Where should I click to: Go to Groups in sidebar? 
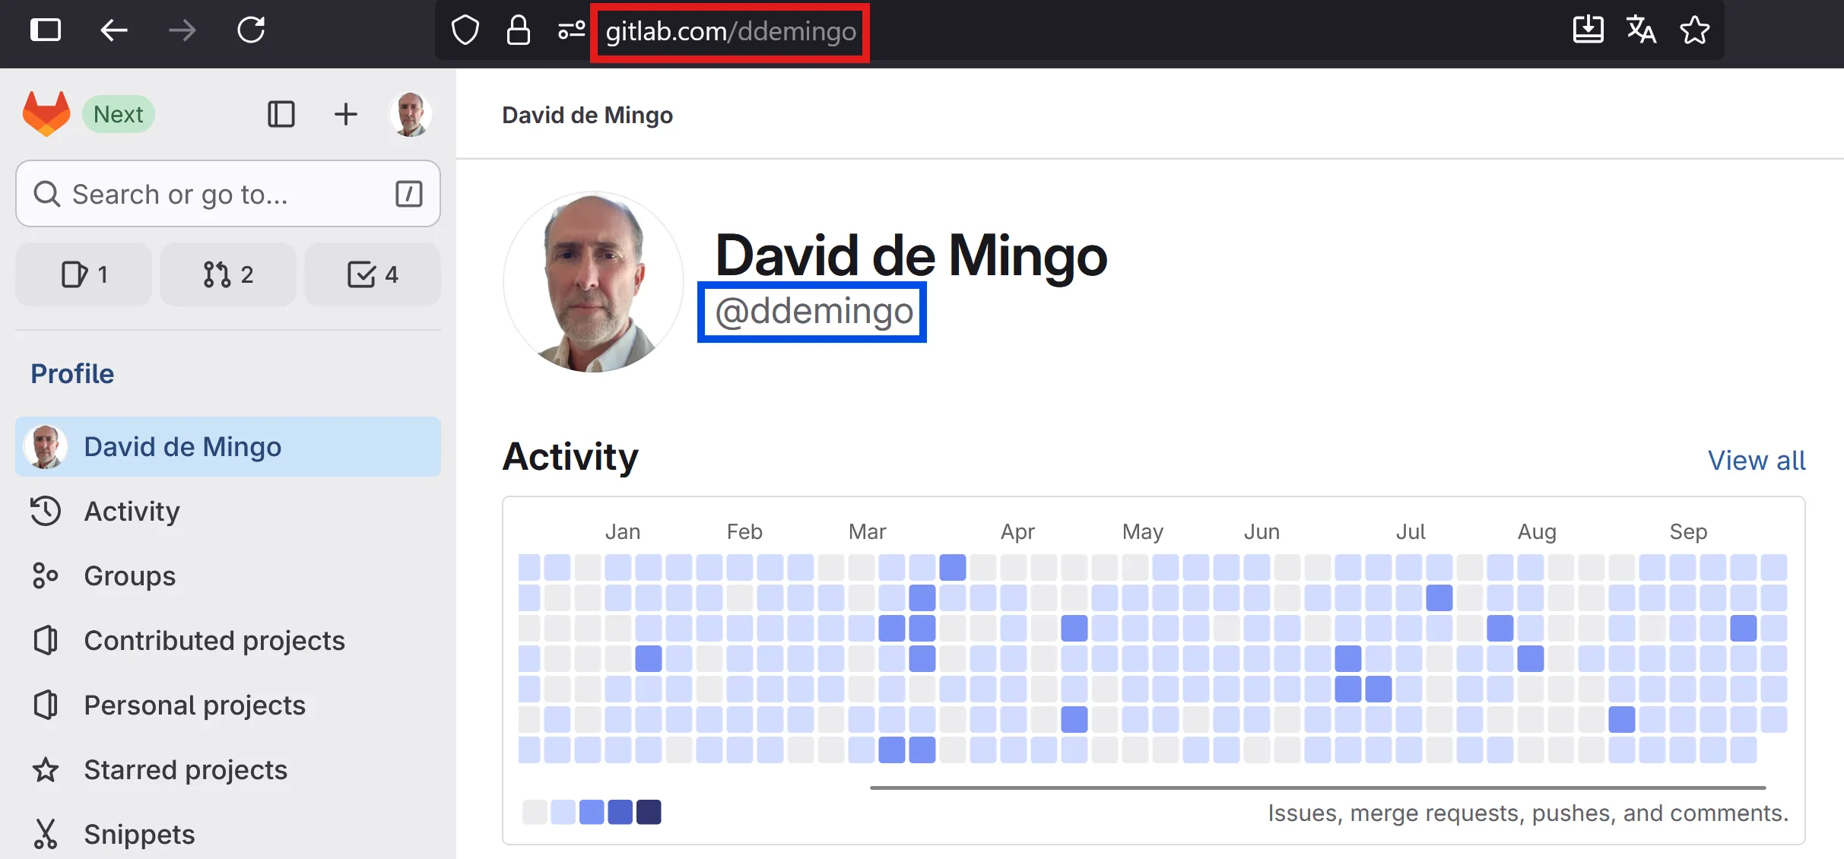coord(129,576)
